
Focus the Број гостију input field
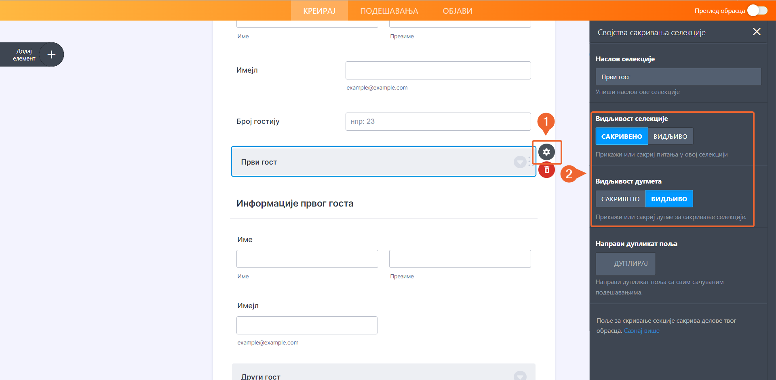click(x=438, y=121)
